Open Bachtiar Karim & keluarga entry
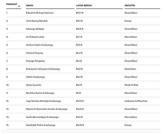The image size is (164, 134). click(40, 93)
